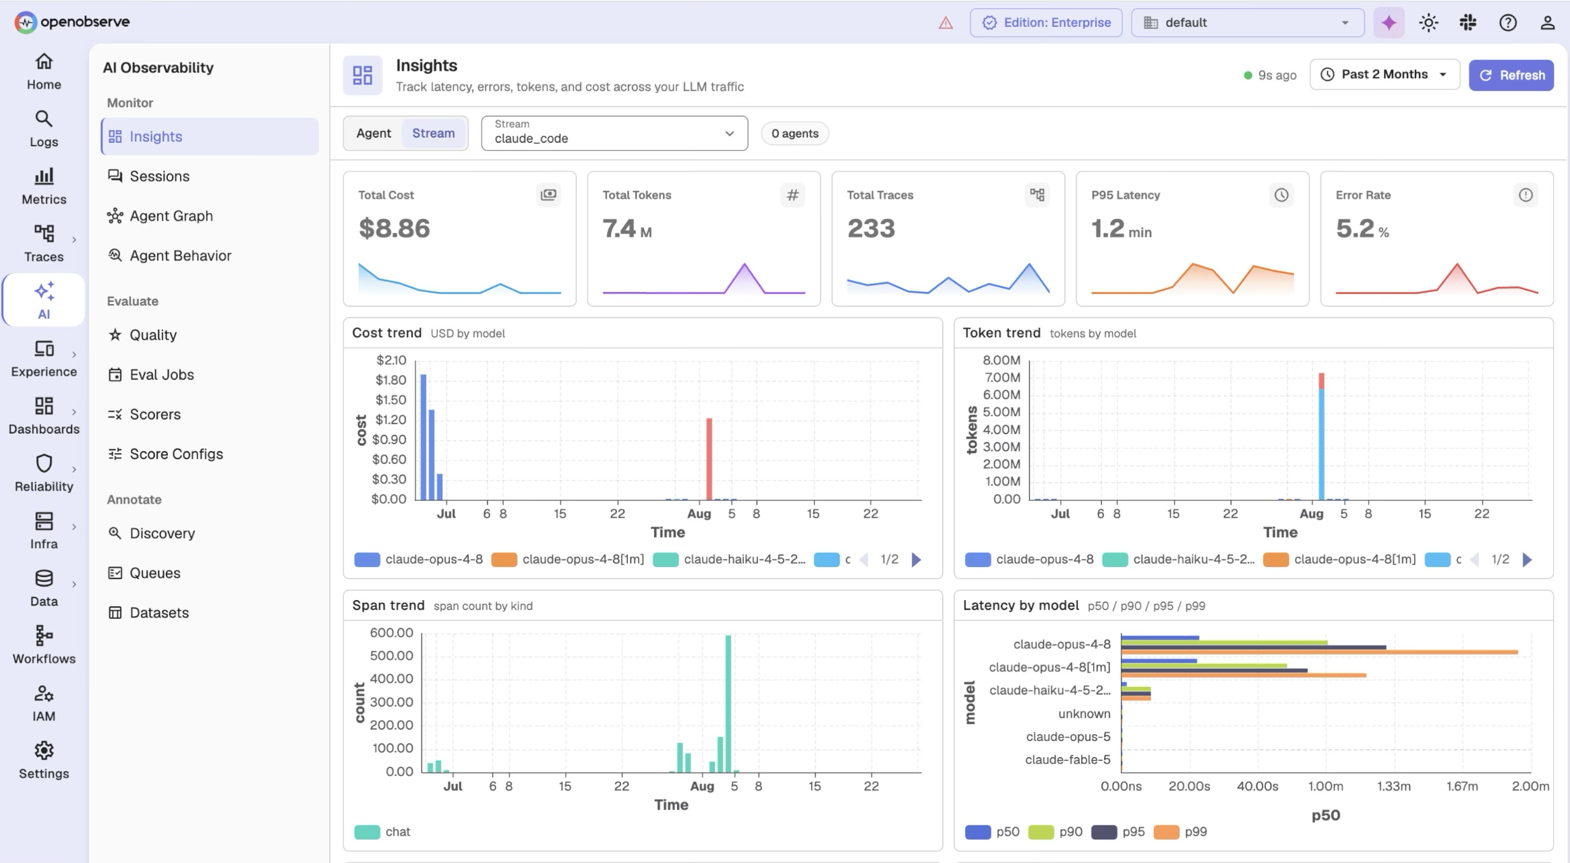Go to Home in left navigation
The width and height of the screenshot is (1570, 863).
pyautogui.click(x=44, y=71)
